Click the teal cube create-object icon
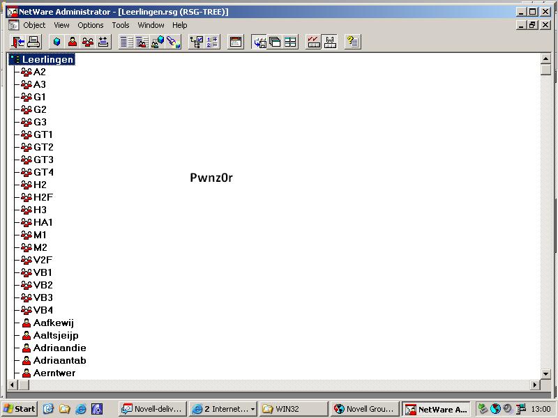The image size is (558, 418). click(x=57, y=42)
